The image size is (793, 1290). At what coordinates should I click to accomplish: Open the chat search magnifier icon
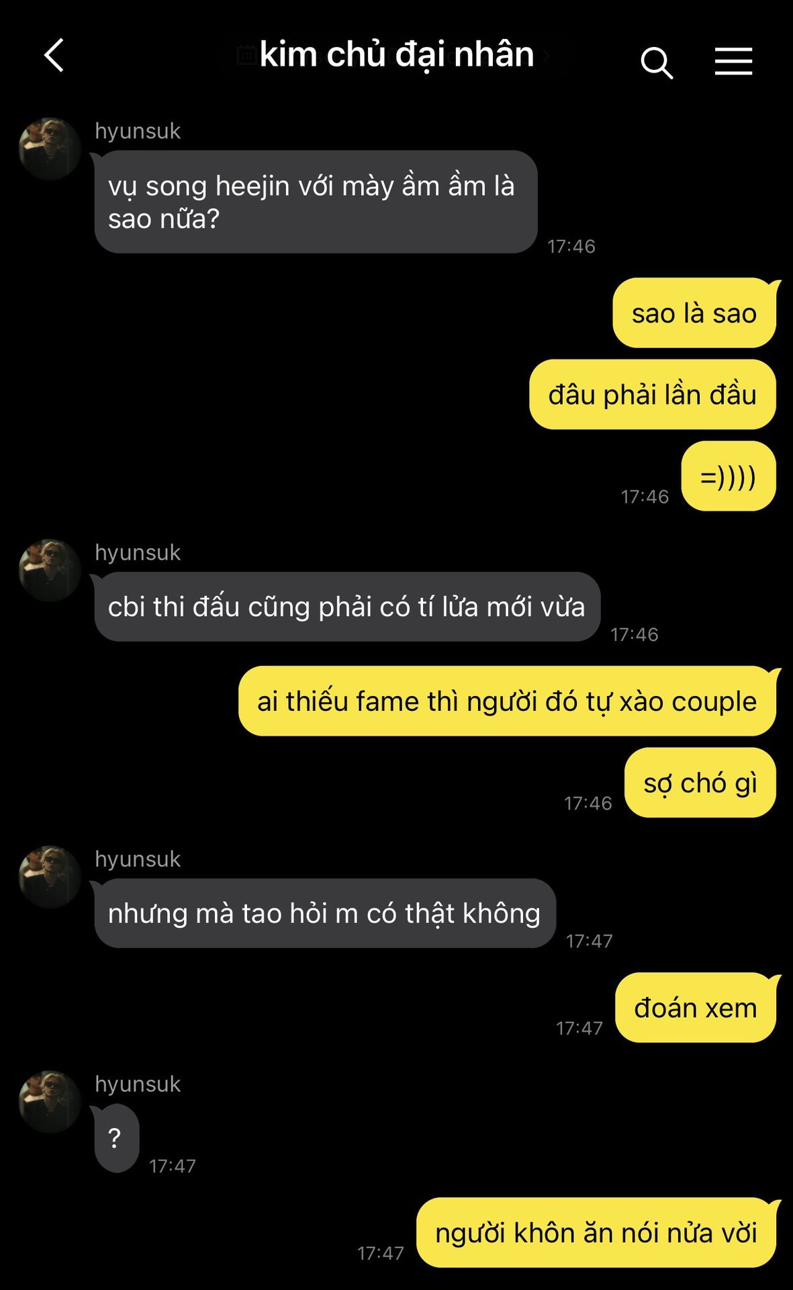coord(656,62)
